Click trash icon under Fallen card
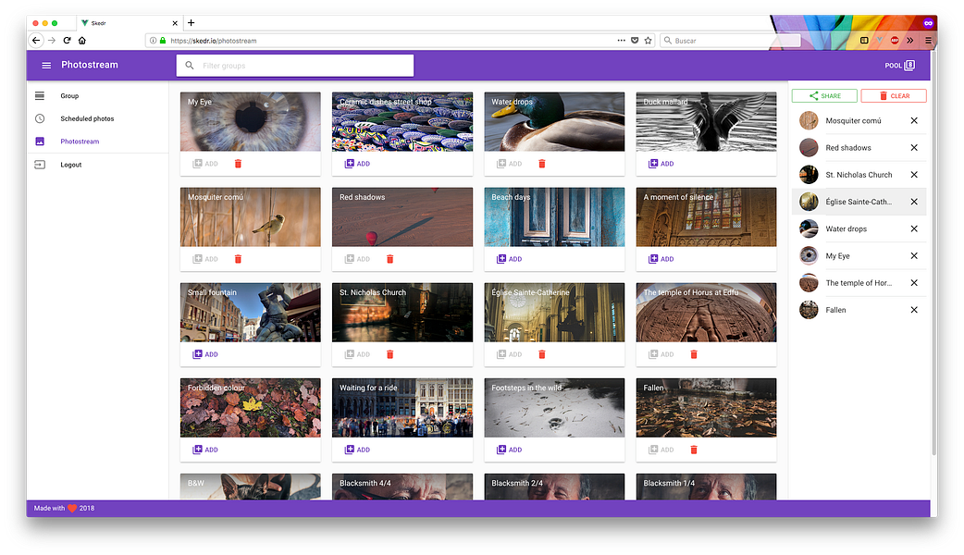This screenshot has width=964, height=555. pos(694,450)
